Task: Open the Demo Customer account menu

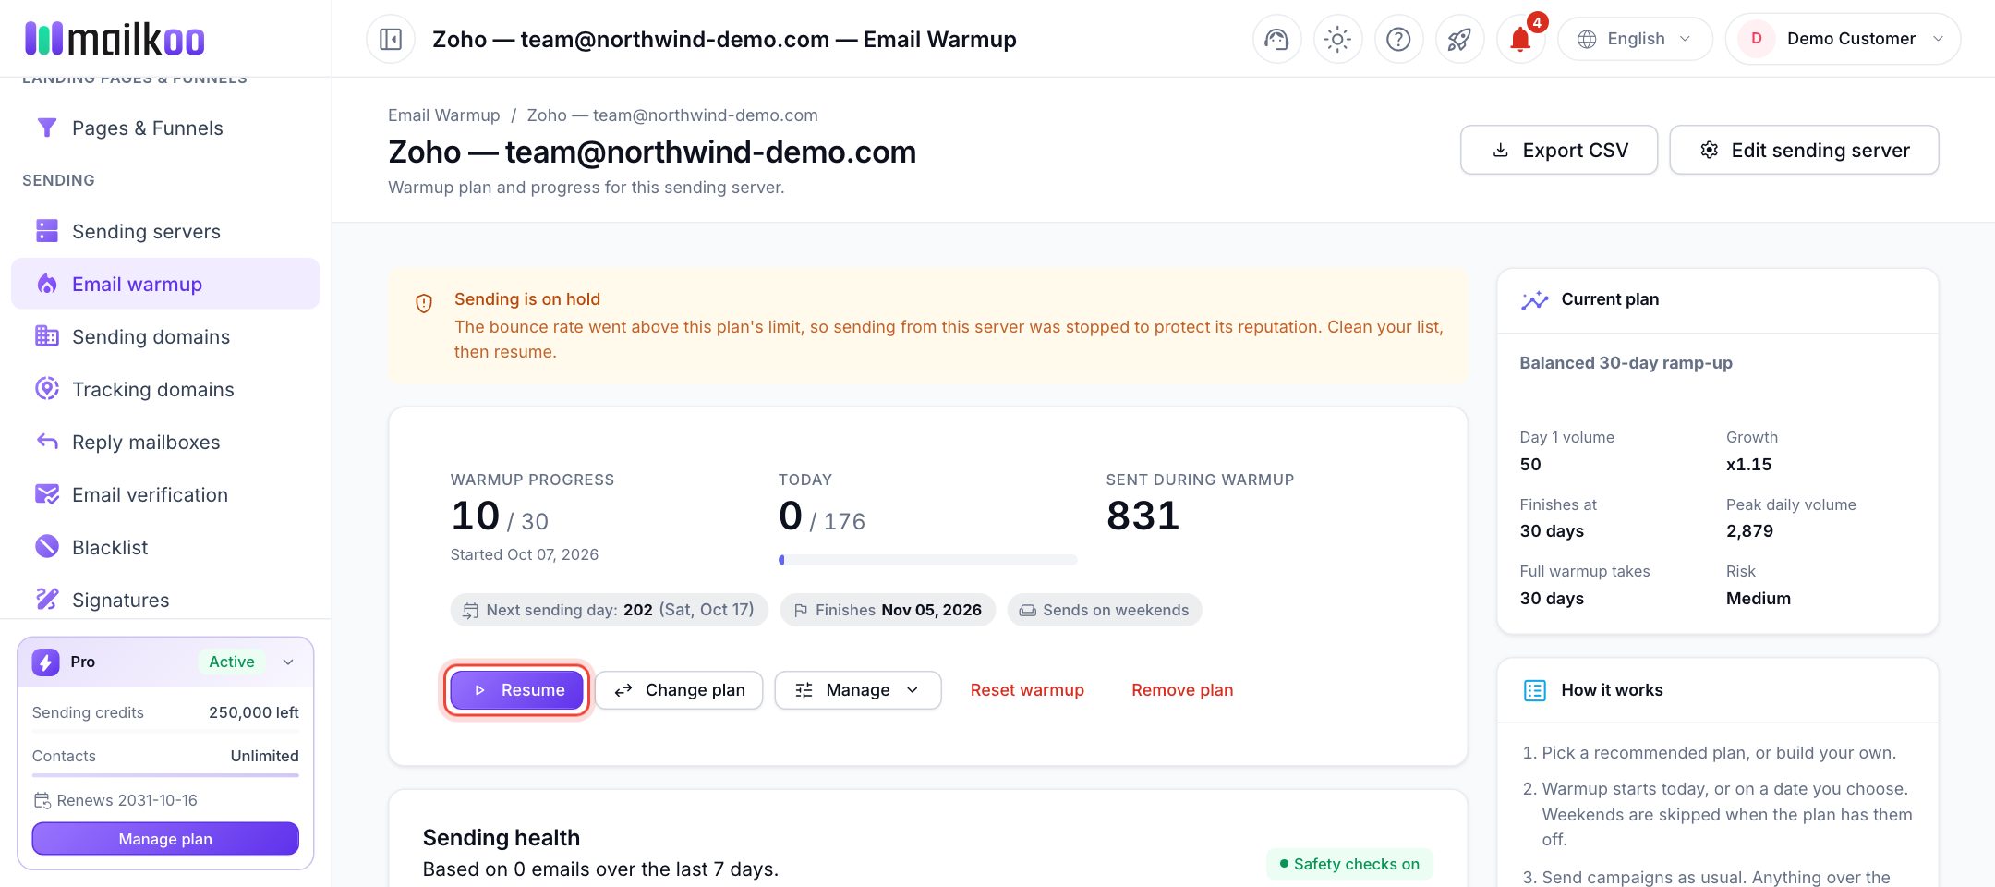Action: (1843, 39)
